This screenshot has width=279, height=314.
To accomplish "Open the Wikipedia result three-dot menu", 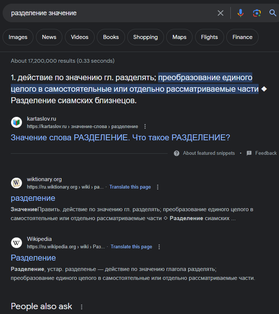I will click(x=159, y=247).
